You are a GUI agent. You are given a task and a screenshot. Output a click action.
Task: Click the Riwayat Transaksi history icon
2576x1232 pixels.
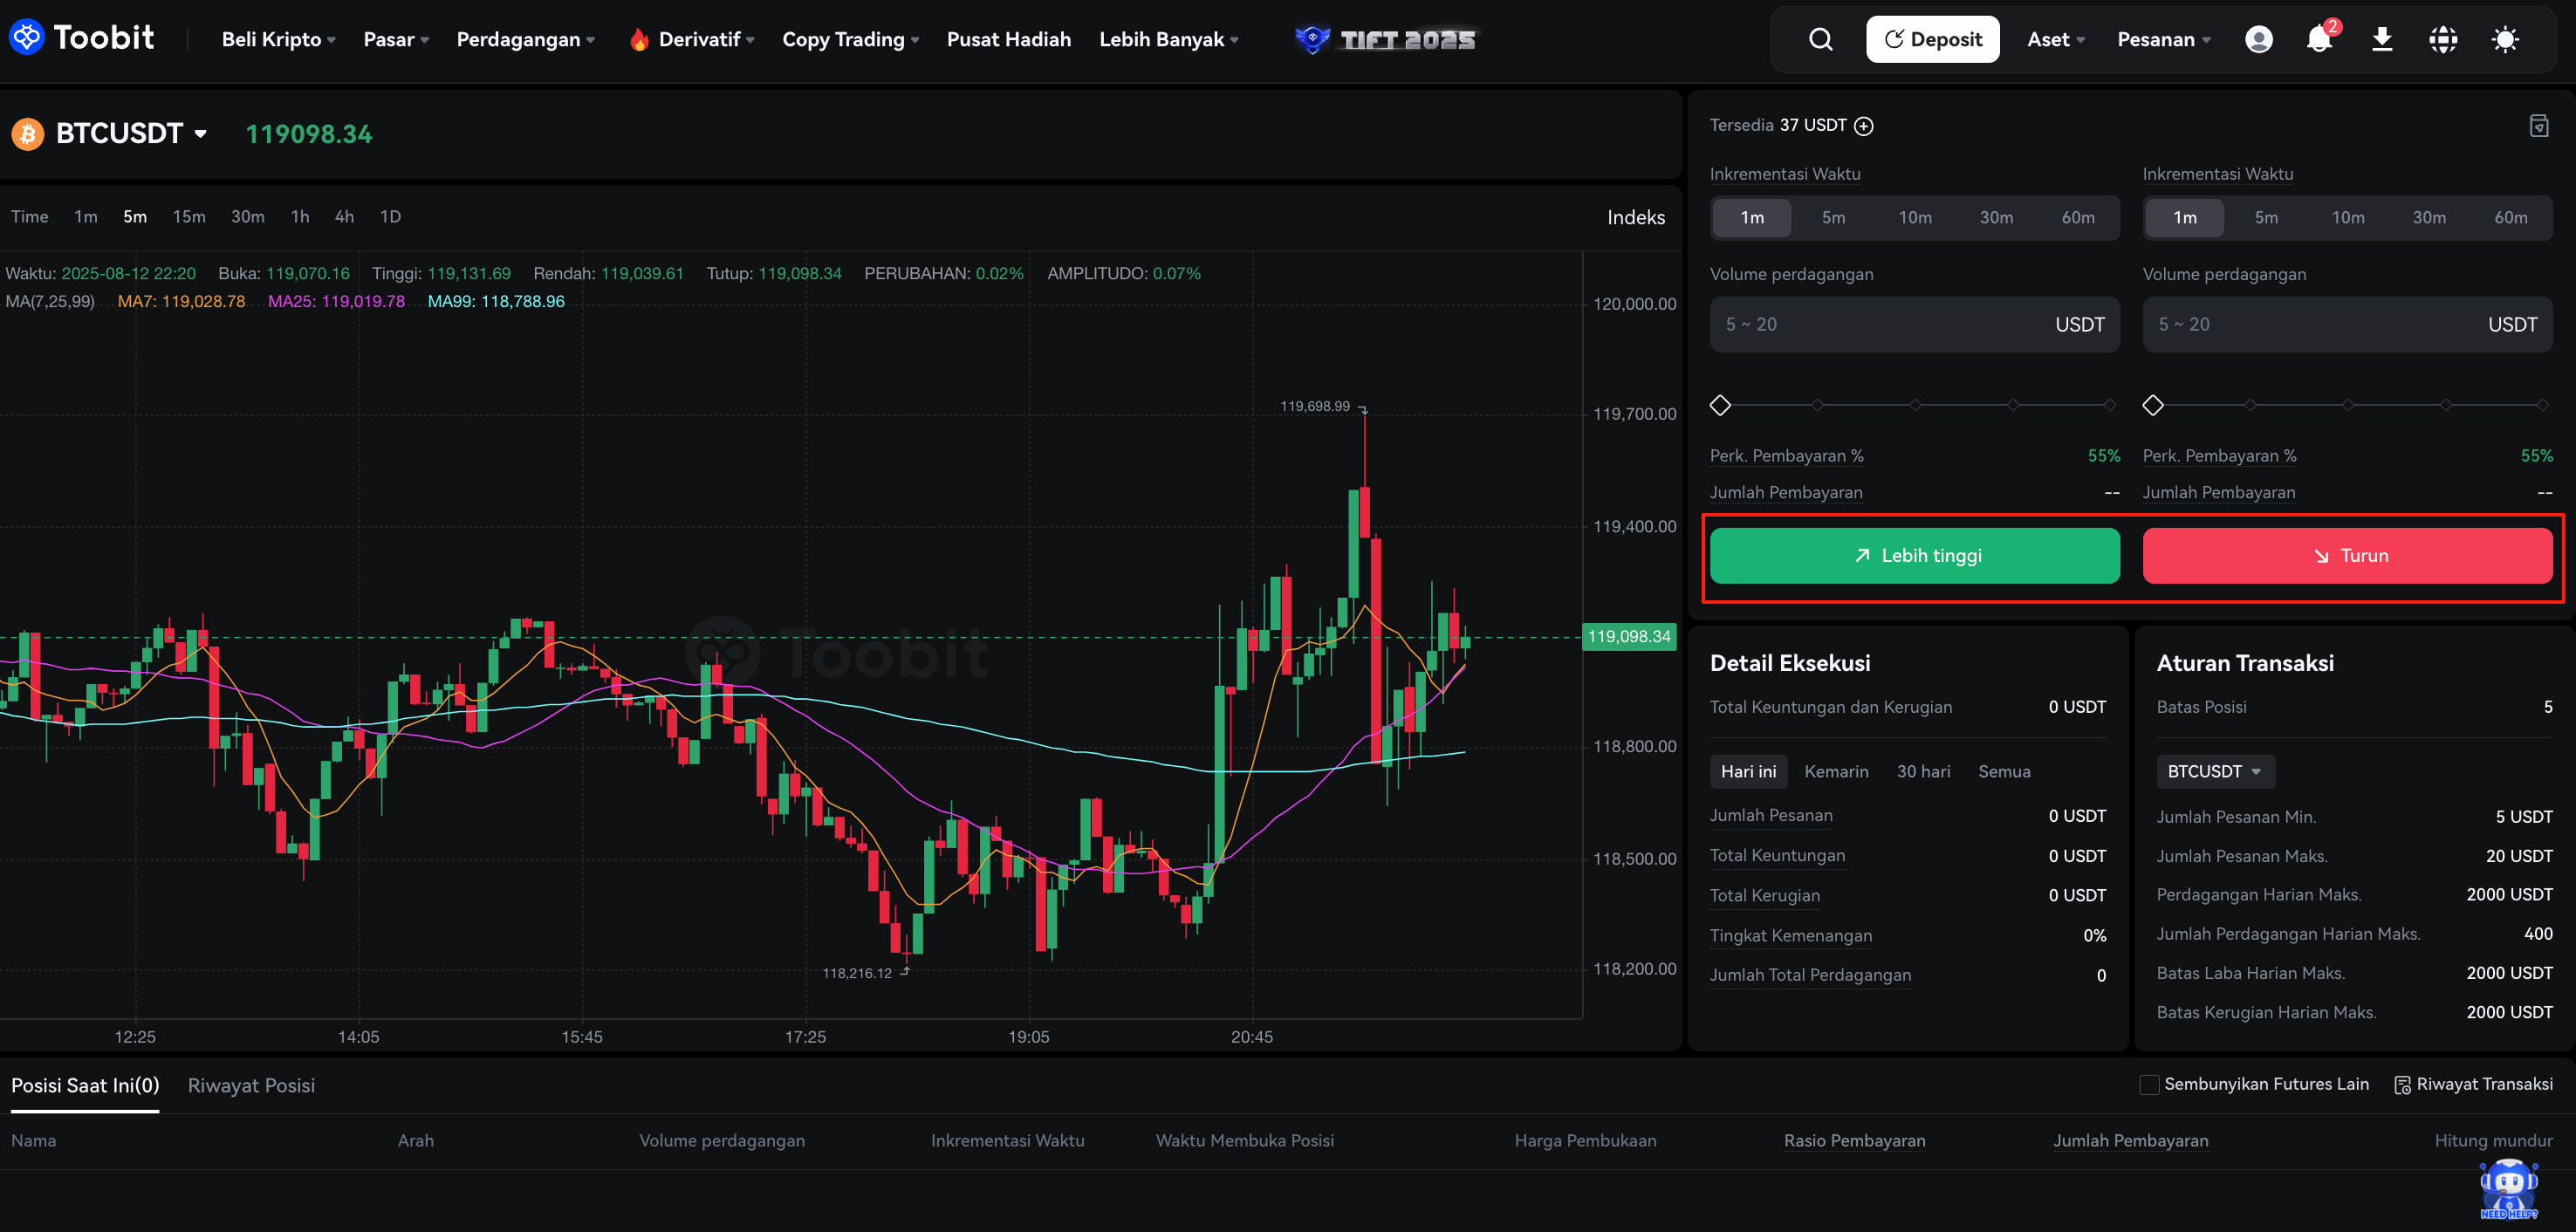(2402, 1085)
